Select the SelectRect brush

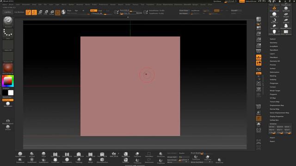[x=149, y=154]
